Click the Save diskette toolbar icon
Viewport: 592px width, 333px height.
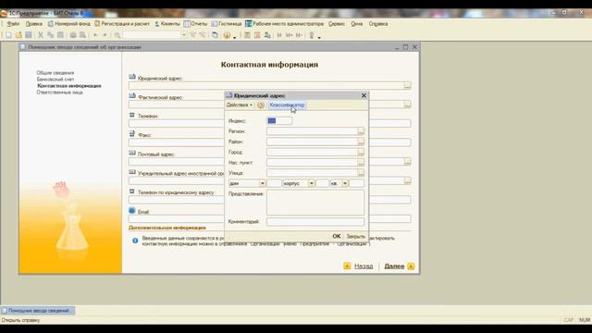click(x=29, y=35)
